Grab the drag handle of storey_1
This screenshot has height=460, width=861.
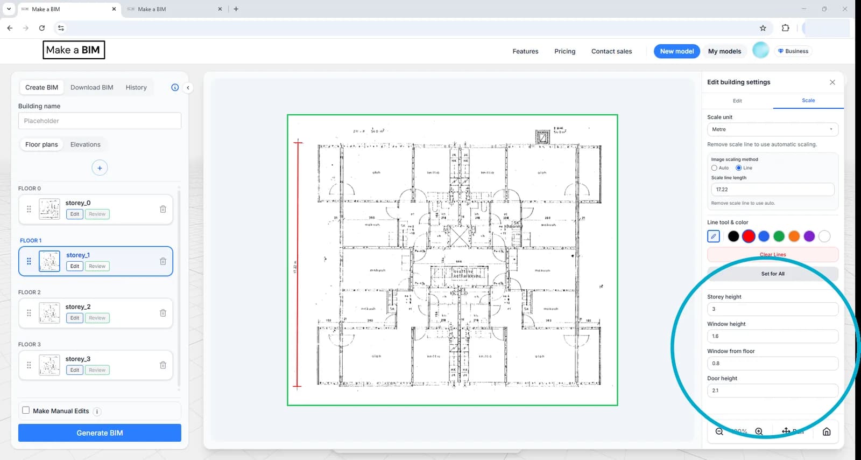(29, 261)
